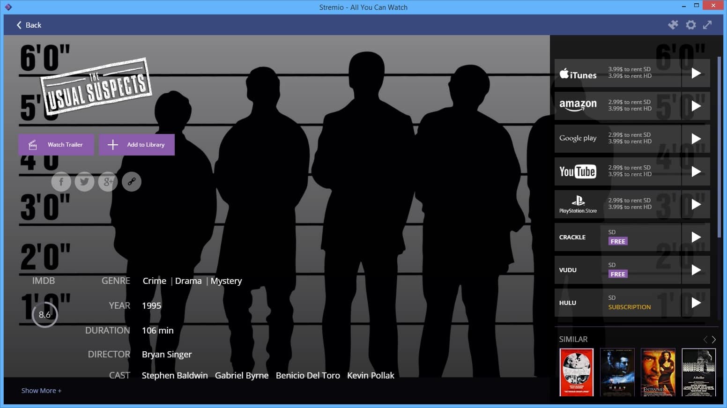Click cast member Kevin Pollak

pyautogui.click(x=371, y=376)
